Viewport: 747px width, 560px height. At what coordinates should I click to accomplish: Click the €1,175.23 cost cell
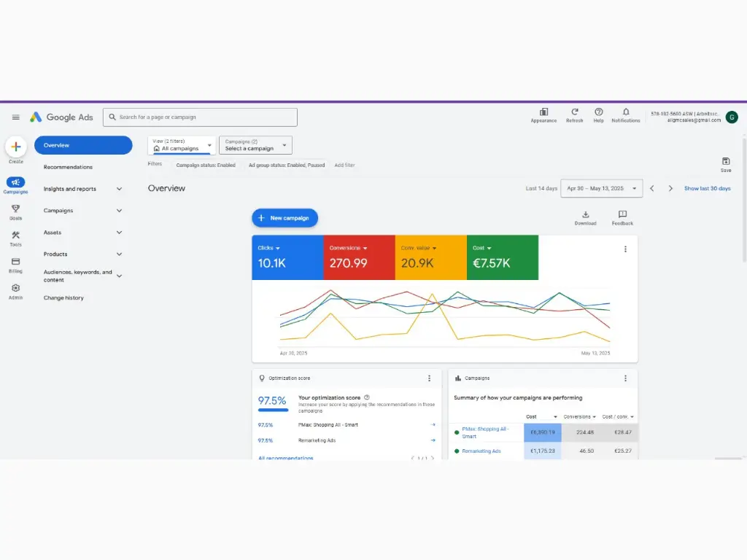pyautogui.click(x=543, y=451)
